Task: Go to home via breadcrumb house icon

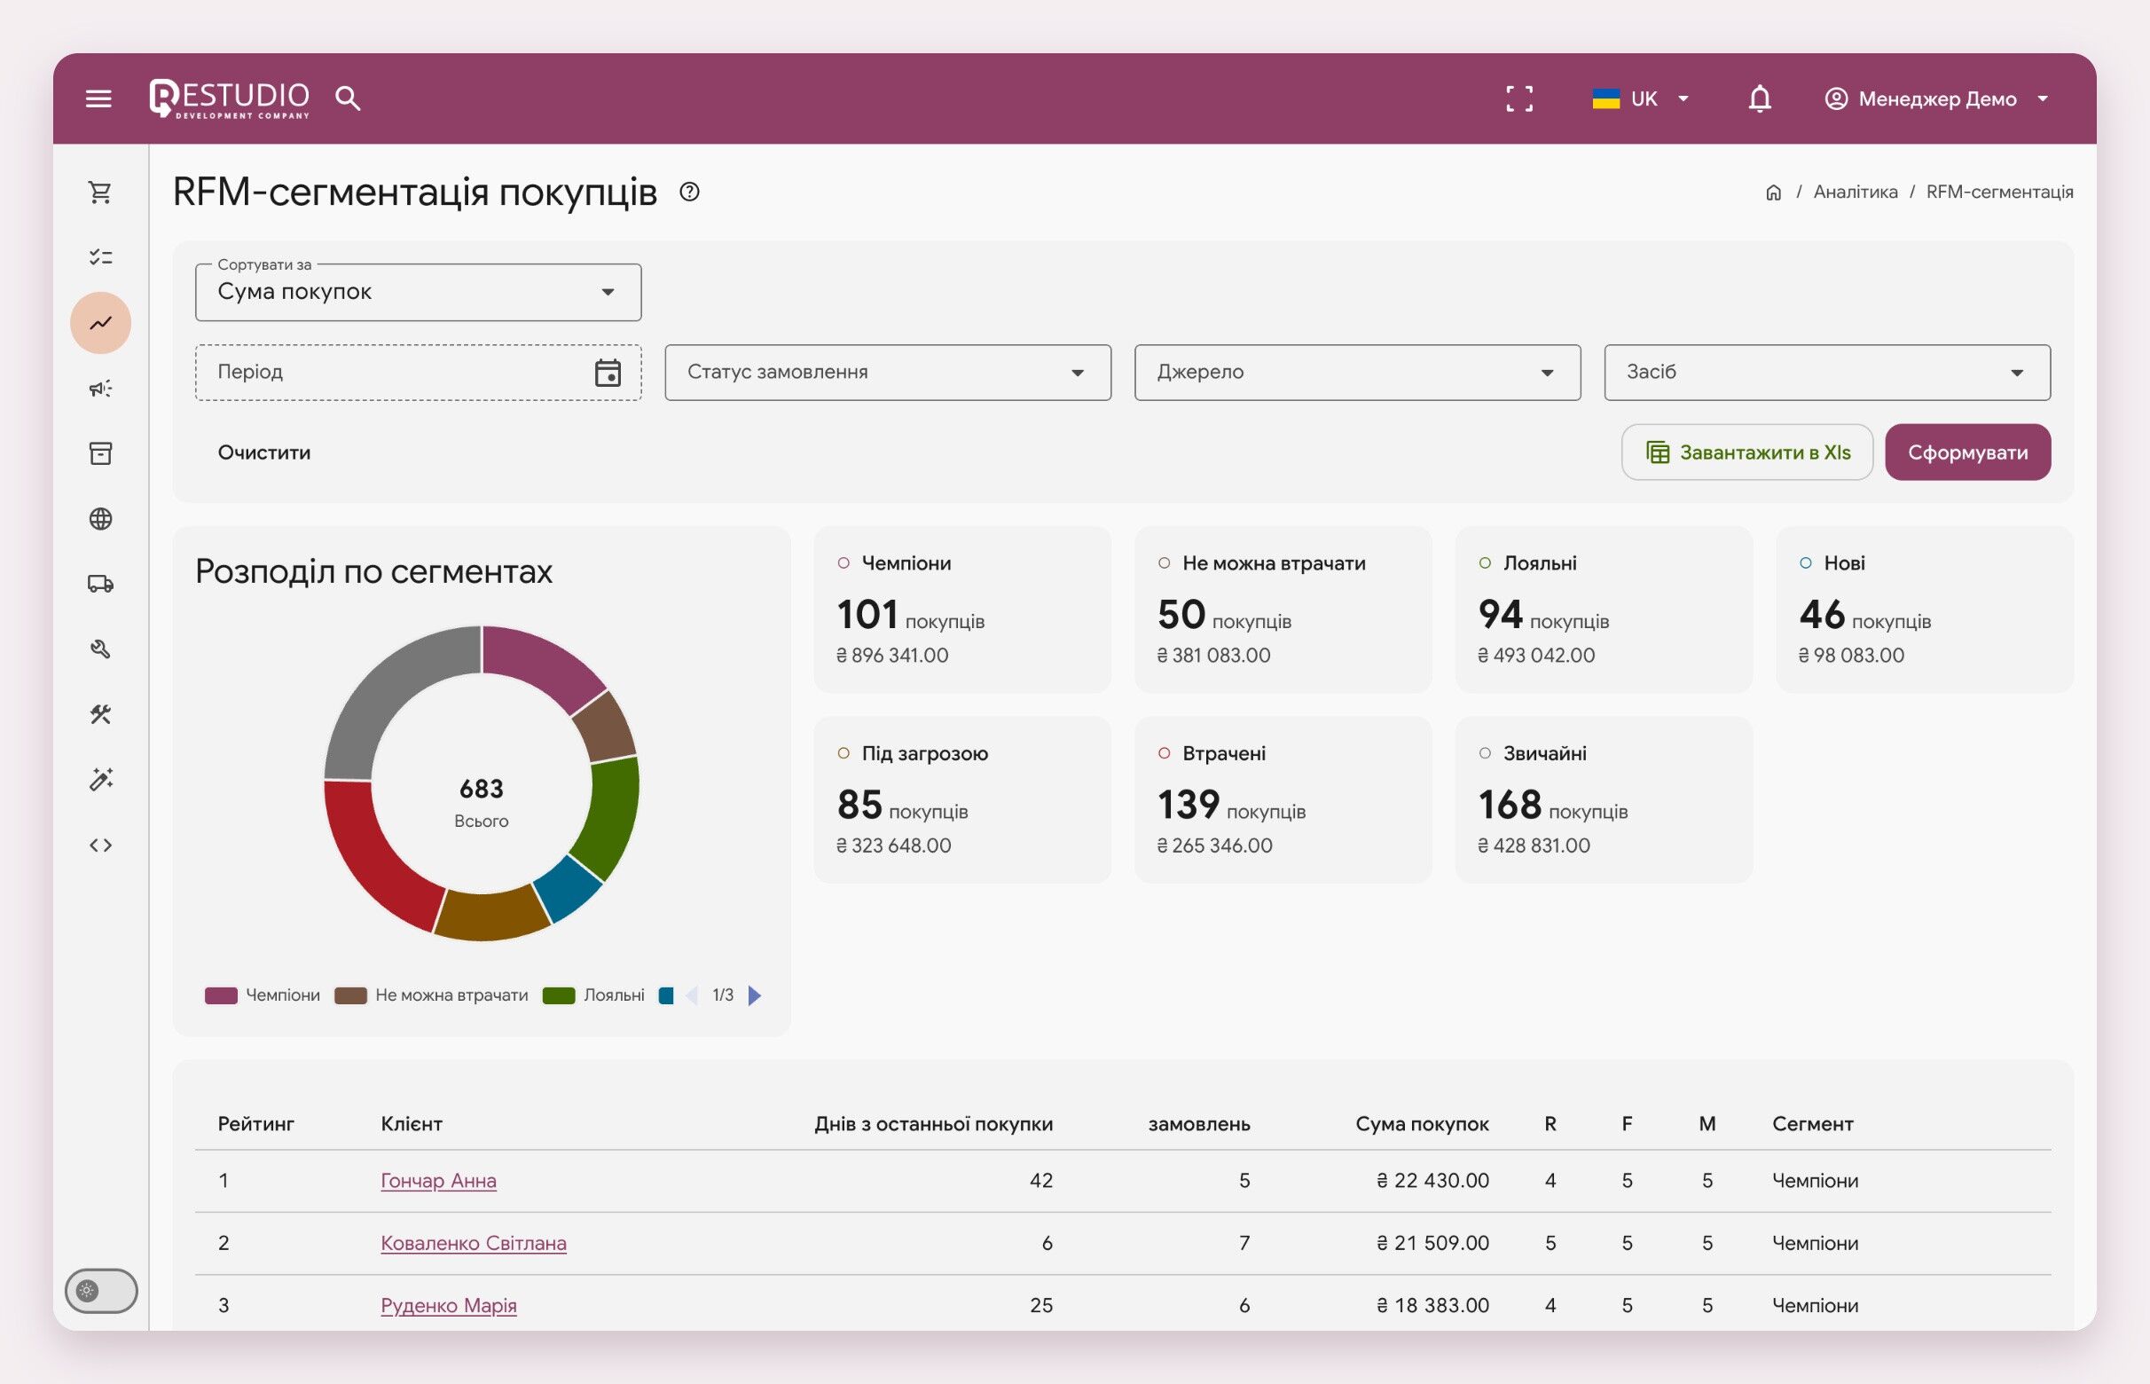Action: [1773, 193]
